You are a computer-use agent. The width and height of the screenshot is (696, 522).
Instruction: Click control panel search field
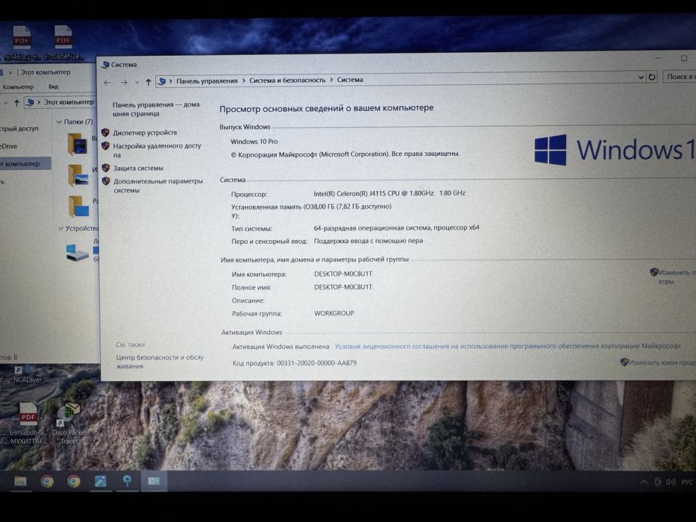tap(679, 76)
